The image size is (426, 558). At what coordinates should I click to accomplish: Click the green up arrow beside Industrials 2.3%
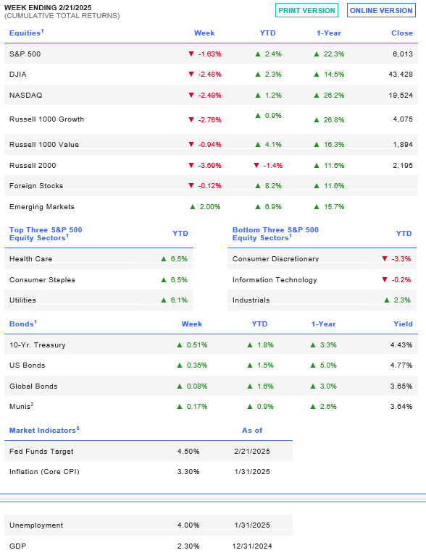pyautogui.click(x=387, y=300)
